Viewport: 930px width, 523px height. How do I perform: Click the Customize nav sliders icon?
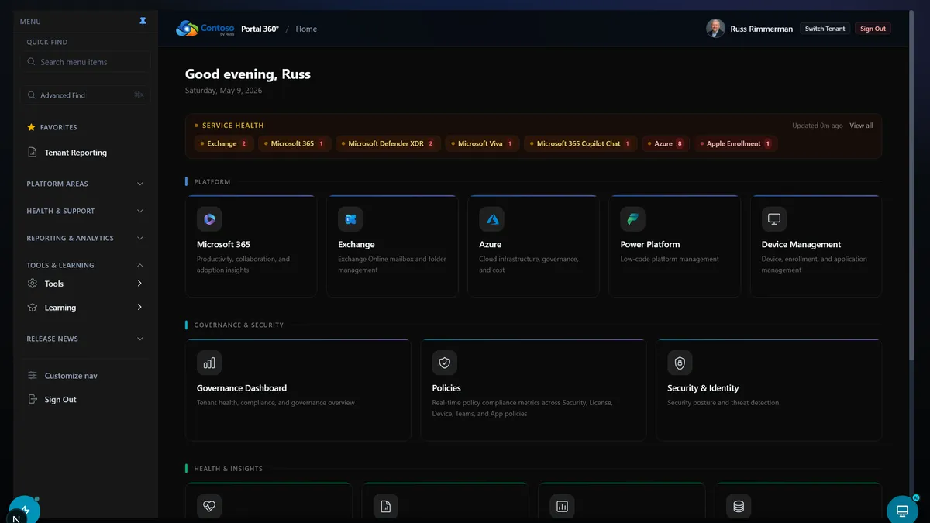point(33,376)
